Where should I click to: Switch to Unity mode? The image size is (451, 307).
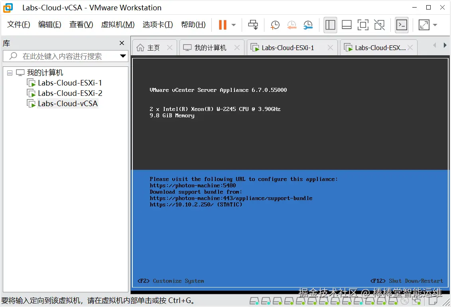coord(379,25)
